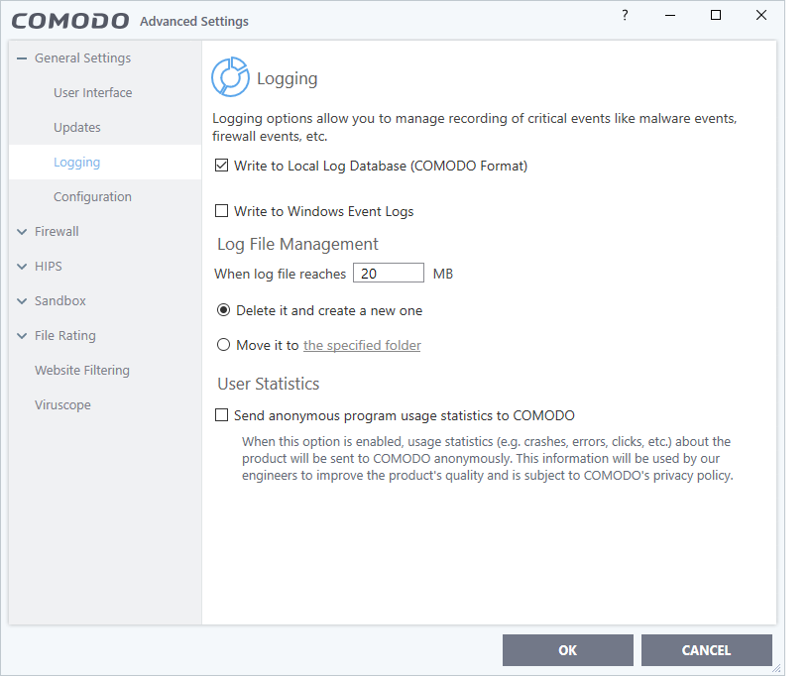Expand the Sandbox section
812x676 pixels.
pyautogui.click(x=22, y=301)
